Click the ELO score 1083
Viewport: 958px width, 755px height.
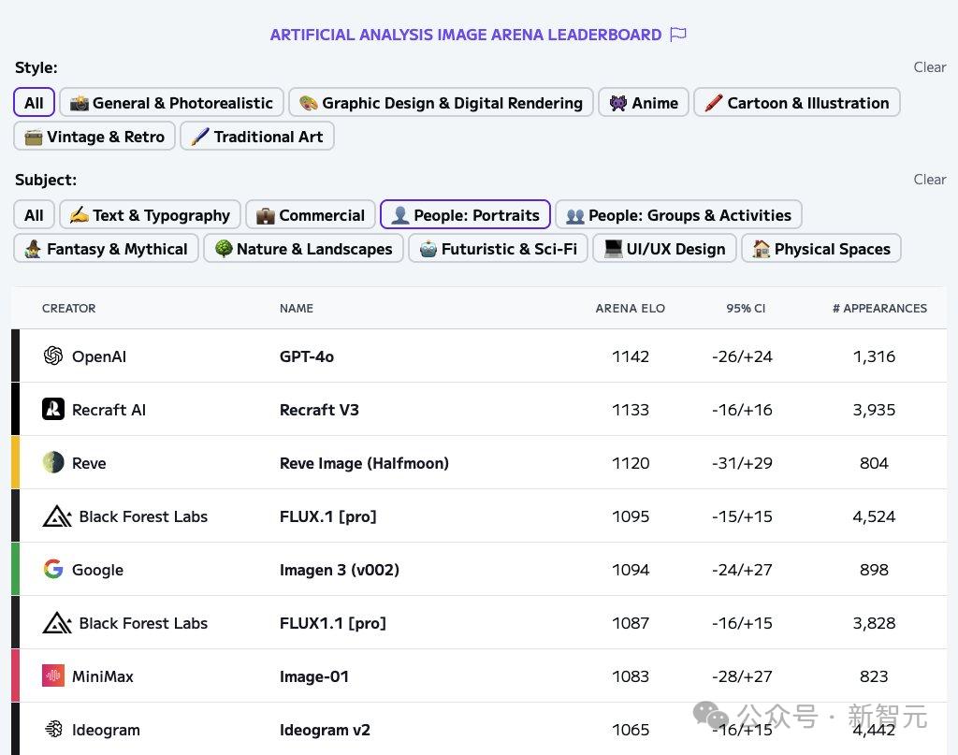coord(631,676)
